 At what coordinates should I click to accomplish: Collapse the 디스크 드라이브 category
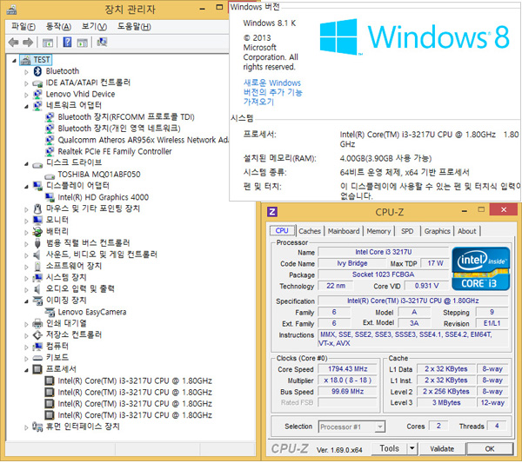coord(26,163)
